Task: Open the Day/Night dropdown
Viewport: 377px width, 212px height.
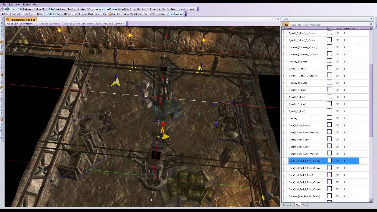Action: (x=173, y=9)
